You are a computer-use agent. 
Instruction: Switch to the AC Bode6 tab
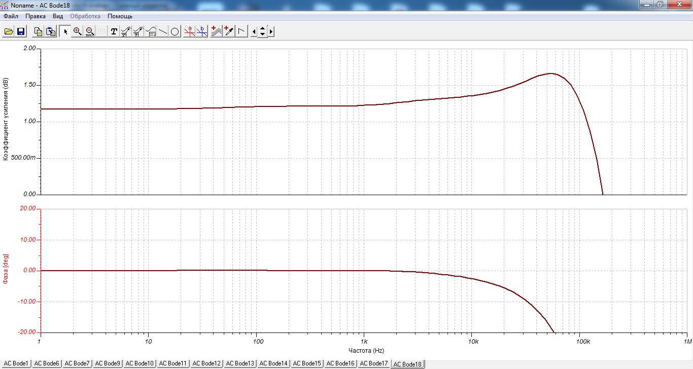coord(47,363)
